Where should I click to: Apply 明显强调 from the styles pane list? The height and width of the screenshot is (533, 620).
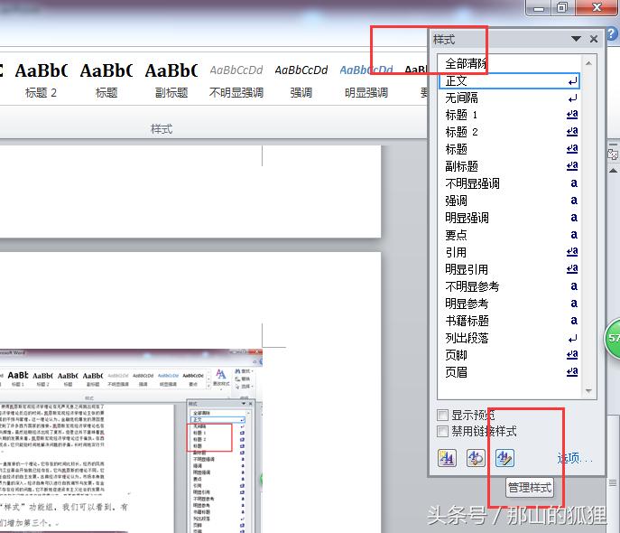click(509, 218)
